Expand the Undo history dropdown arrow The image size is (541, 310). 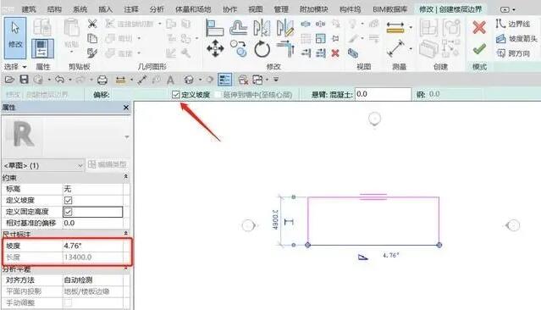click(70, 80)
